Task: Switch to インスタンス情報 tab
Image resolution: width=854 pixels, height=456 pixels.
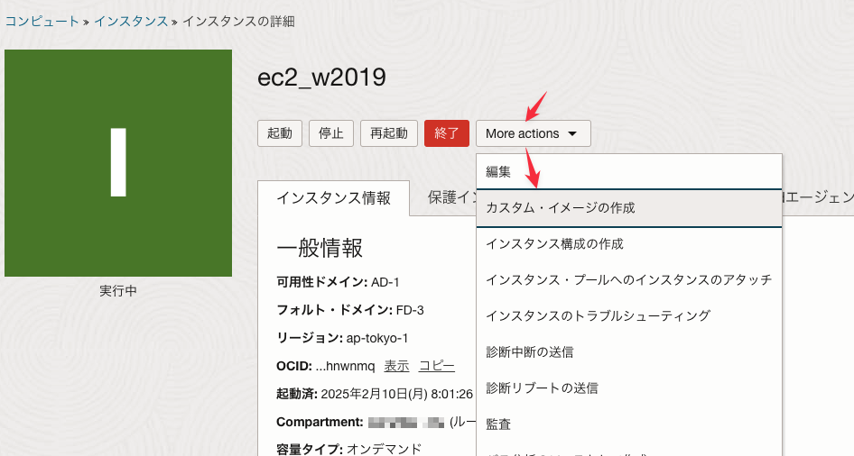Action: [x=333, y=198]
